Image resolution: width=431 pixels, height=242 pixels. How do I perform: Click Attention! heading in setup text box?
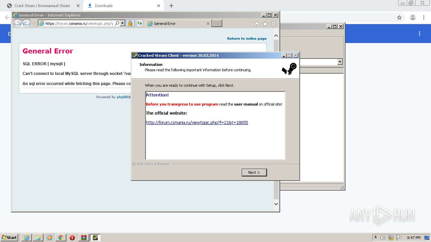tap(157, 95)
